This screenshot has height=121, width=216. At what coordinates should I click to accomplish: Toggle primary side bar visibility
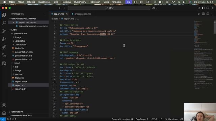point(203,8)
